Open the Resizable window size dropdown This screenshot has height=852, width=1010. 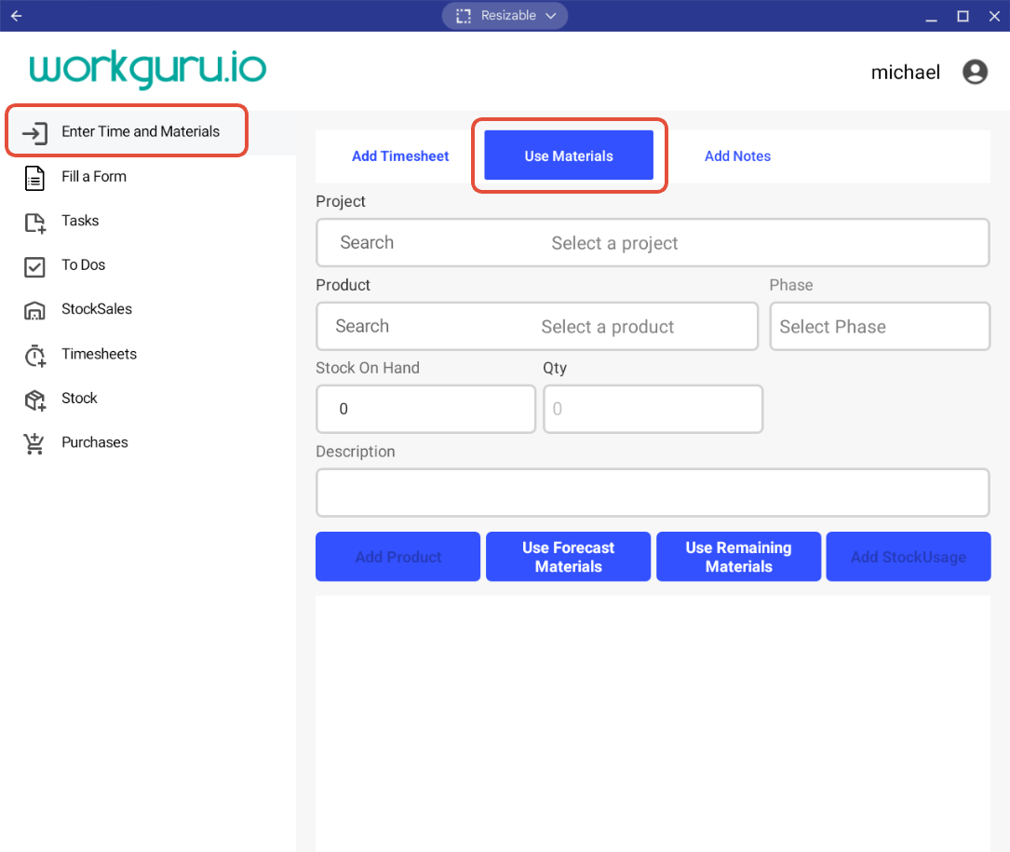[x=505, y=16]
